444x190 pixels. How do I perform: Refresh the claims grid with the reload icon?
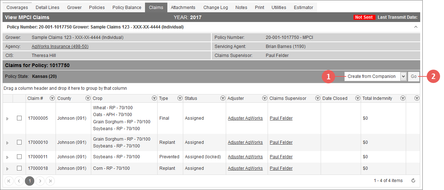click(413, 181)
